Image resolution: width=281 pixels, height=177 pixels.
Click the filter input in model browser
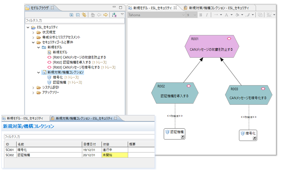(x=75, y=20)
